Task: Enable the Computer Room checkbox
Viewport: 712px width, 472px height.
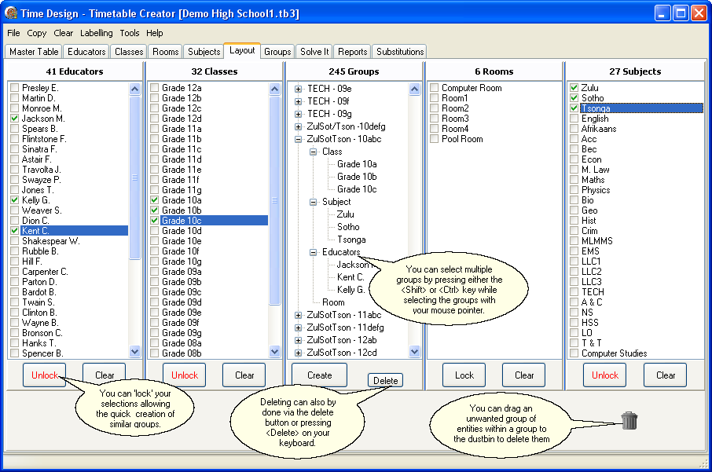Action: [434, 88]
